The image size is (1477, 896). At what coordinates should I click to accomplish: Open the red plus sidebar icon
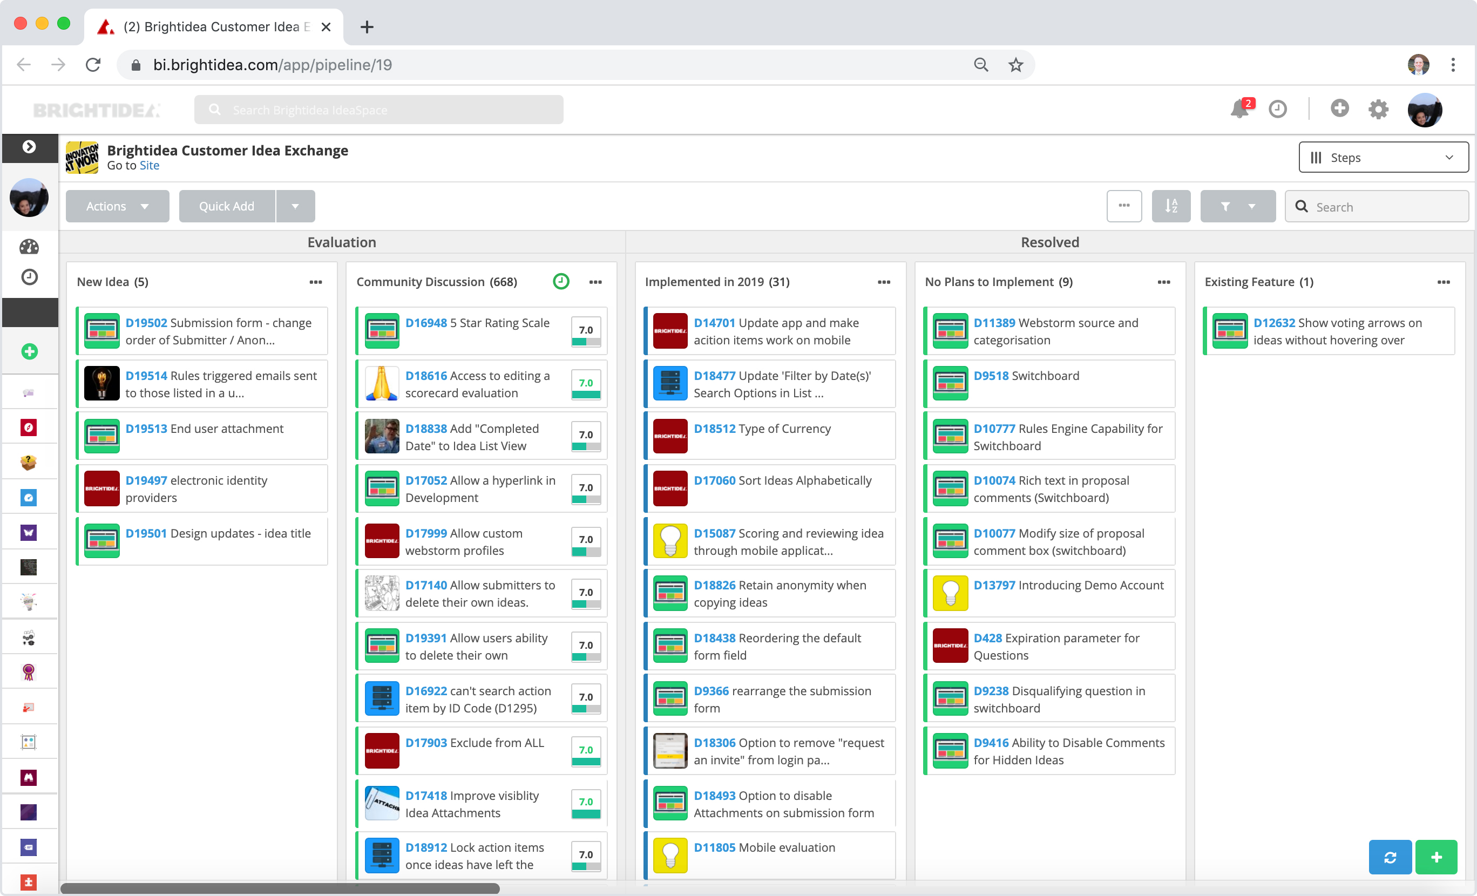coord(29,881)
